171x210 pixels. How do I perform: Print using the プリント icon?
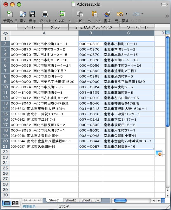[45, 14]
